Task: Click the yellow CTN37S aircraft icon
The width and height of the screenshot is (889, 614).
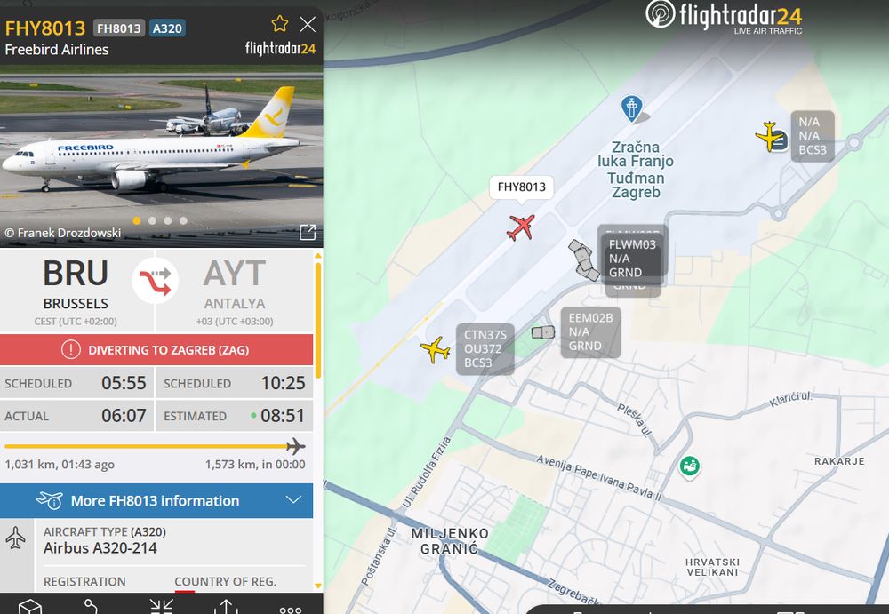Action: (436, 349)
